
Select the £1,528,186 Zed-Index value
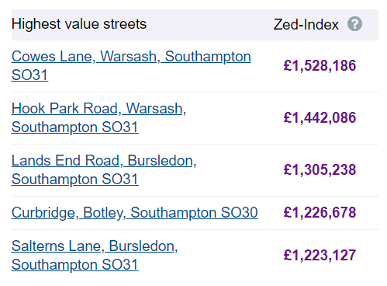(x=320, y=65)
